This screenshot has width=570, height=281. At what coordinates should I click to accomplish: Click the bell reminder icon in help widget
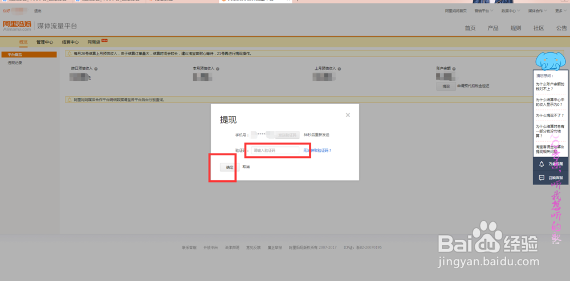click(x=541, y=164)
